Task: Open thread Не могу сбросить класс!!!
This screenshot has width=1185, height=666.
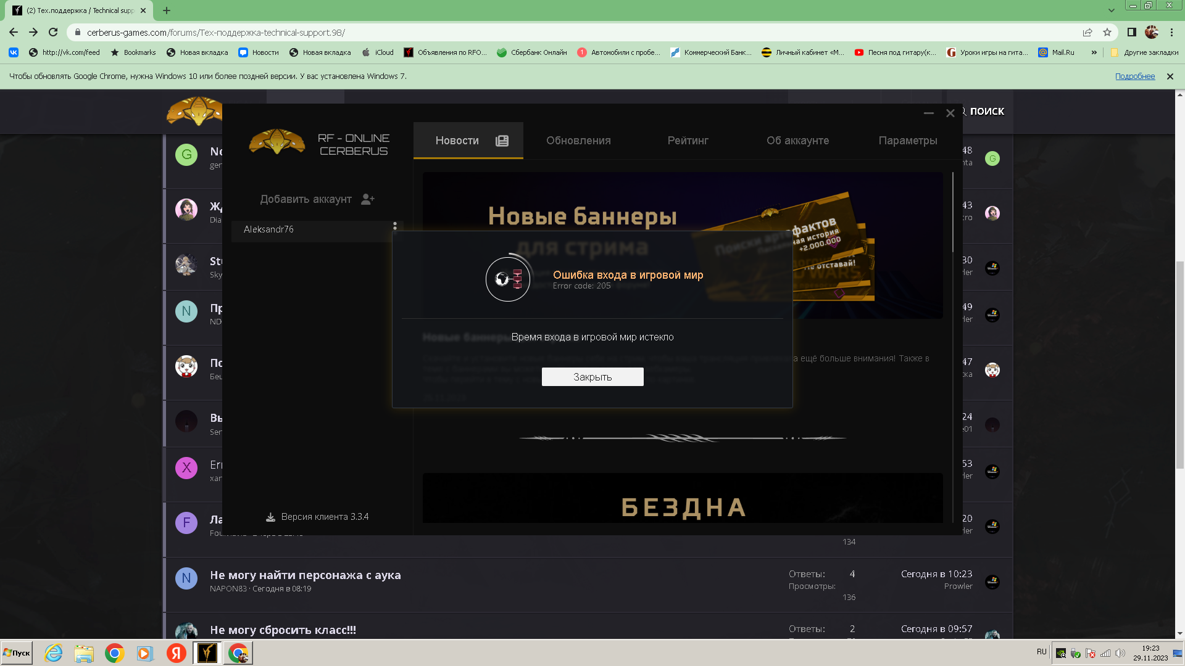Action: click(283, 630)
